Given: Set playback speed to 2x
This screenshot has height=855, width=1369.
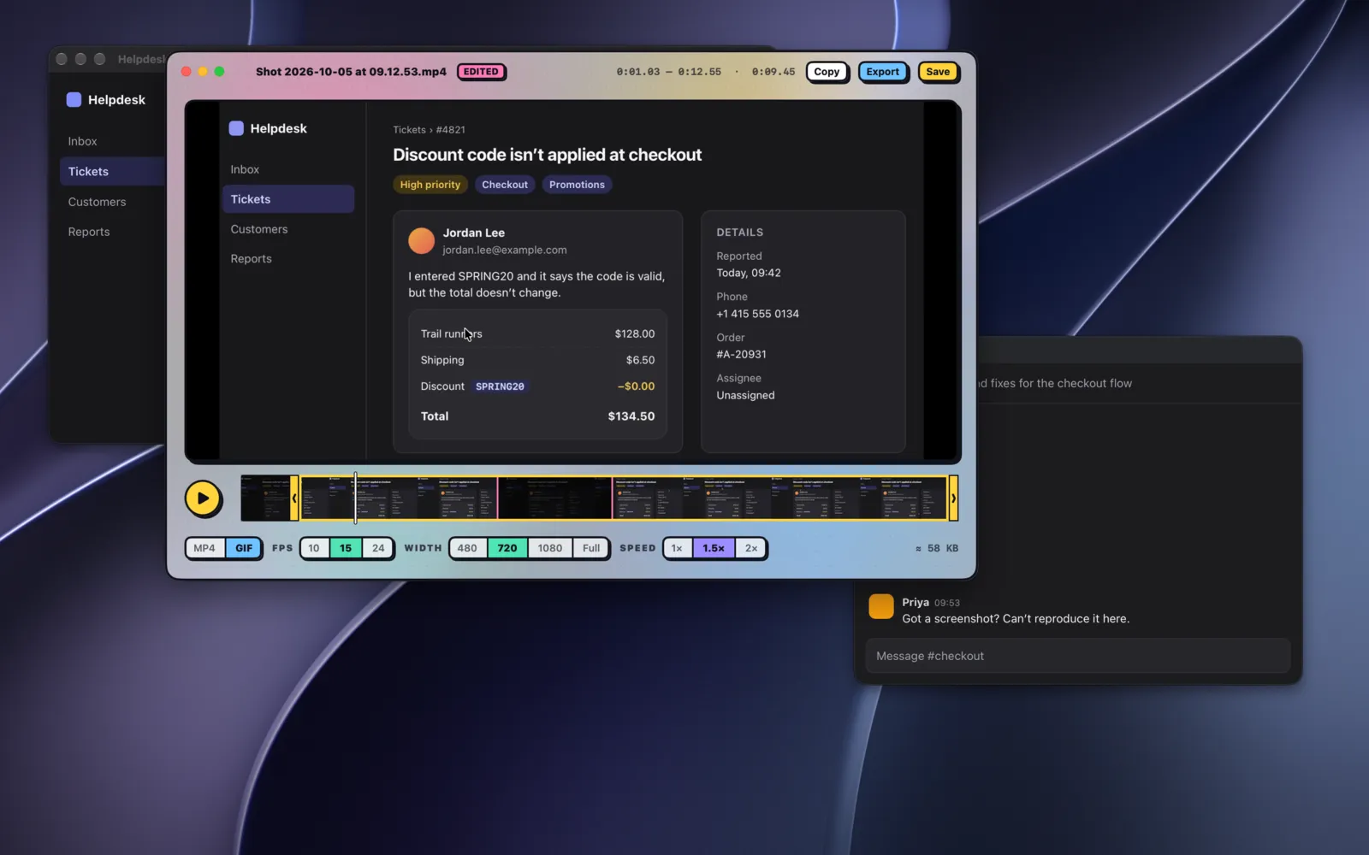Looking at the screenshot, I should point(751,548).
